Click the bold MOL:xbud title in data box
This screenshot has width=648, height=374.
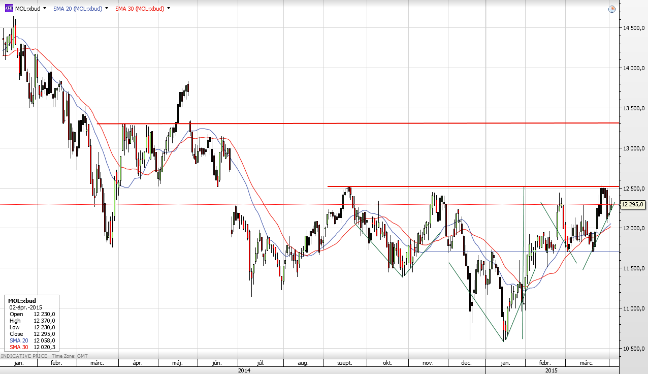(23, 301)
